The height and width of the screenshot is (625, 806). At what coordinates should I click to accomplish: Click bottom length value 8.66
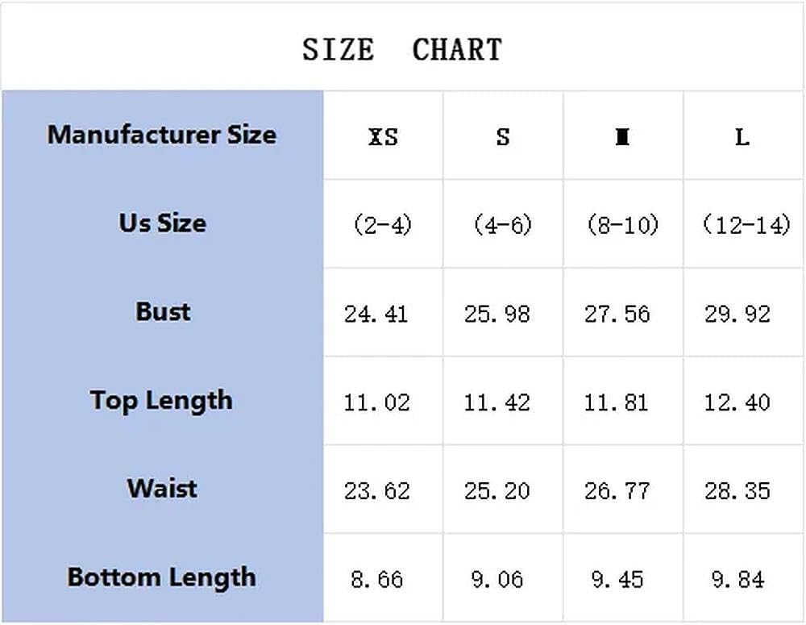[376, 580]
